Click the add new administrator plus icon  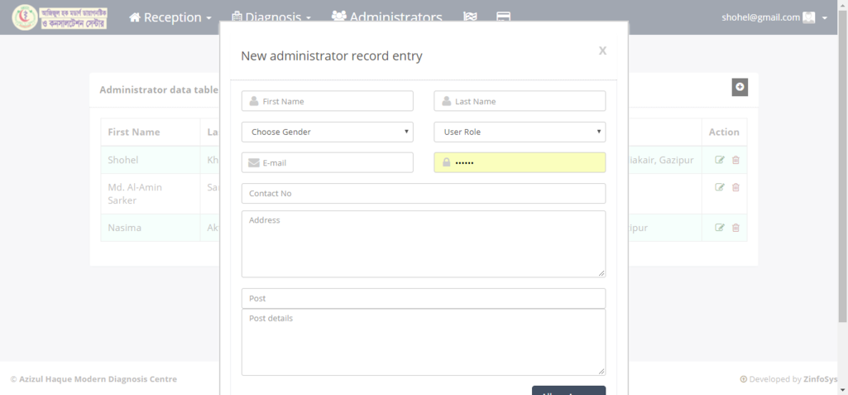click(x=740, y=87)
